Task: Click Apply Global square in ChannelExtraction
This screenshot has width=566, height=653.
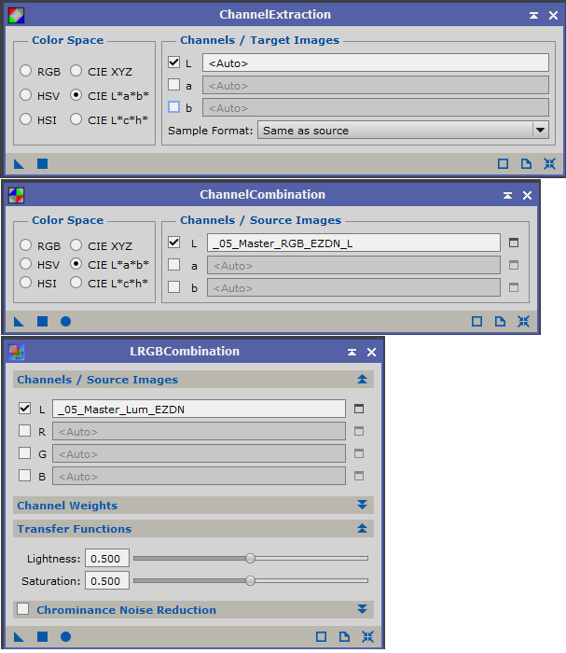Action: click(43, 163)
